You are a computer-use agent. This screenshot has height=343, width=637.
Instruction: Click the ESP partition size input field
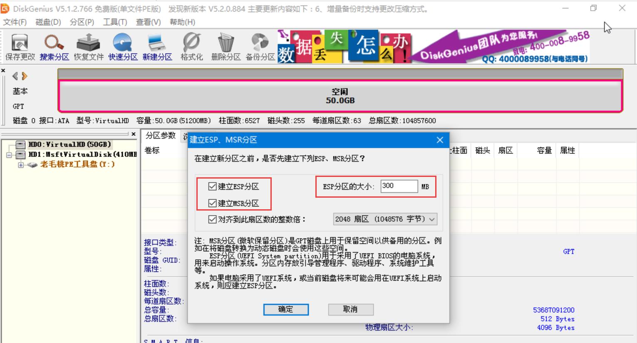[399, 186]
